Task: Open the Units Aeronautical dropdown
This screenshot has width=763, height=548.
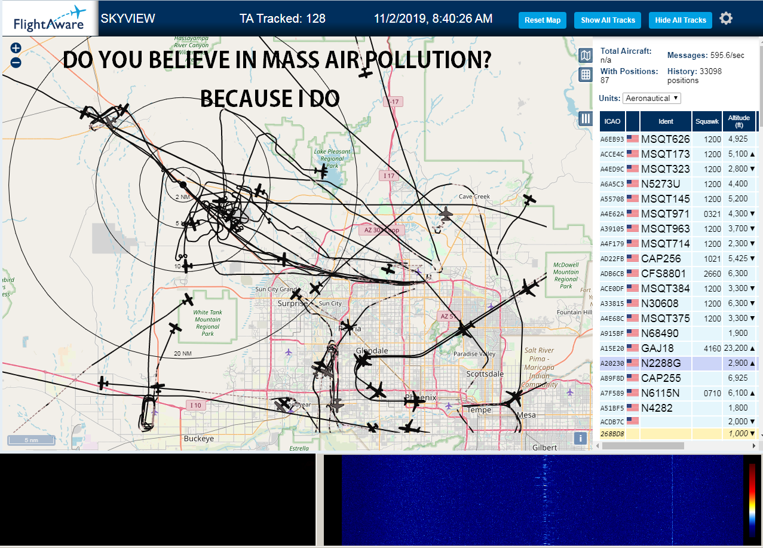Action: point(652,98)
